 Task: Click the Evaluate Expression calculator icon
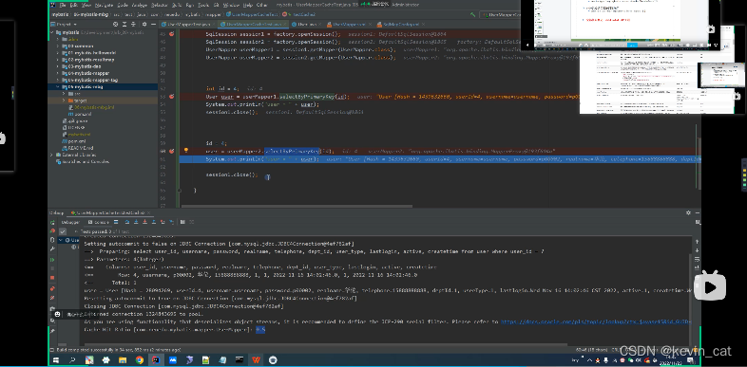182,222
